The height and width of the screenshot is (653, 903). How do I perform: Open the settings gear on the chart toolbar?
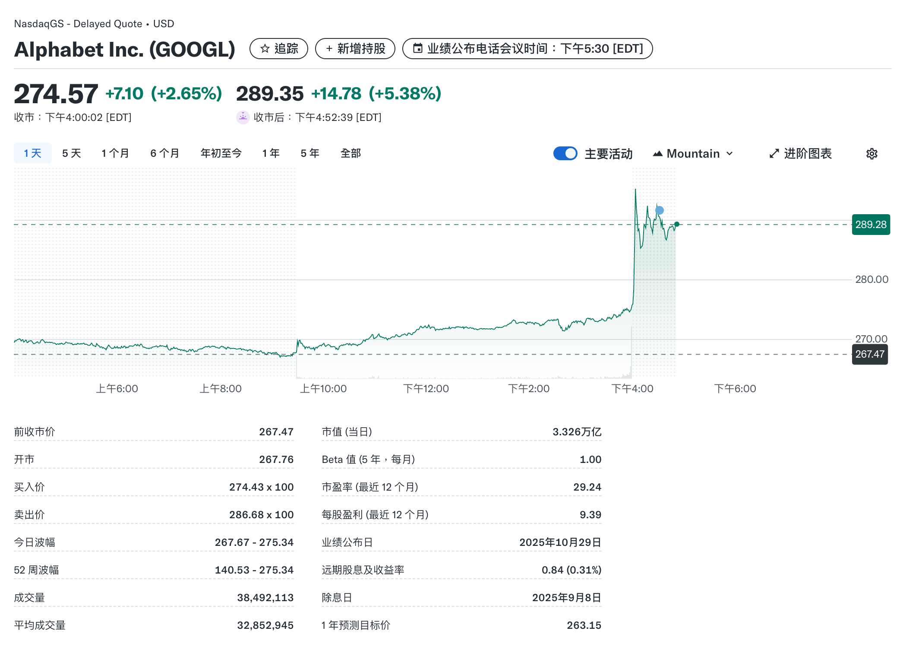pos(872,153)
